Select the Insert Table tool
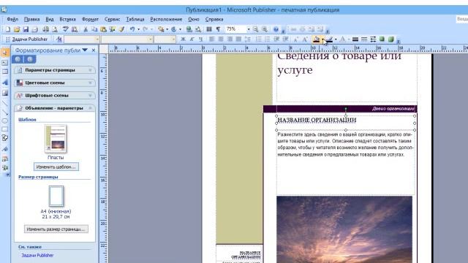The height and width of the screenshot is (263, 468). [5, 72]
